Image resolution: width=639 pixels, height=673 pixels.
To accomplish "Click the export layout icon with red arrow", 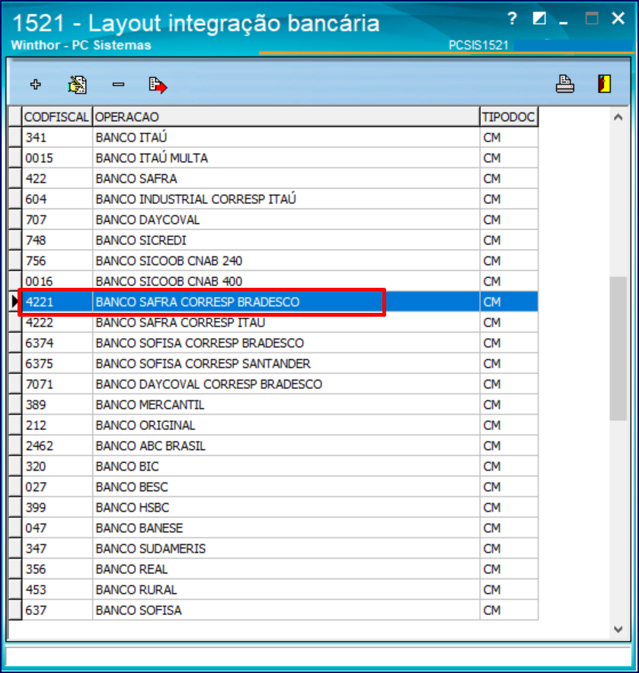I will 158,85.
